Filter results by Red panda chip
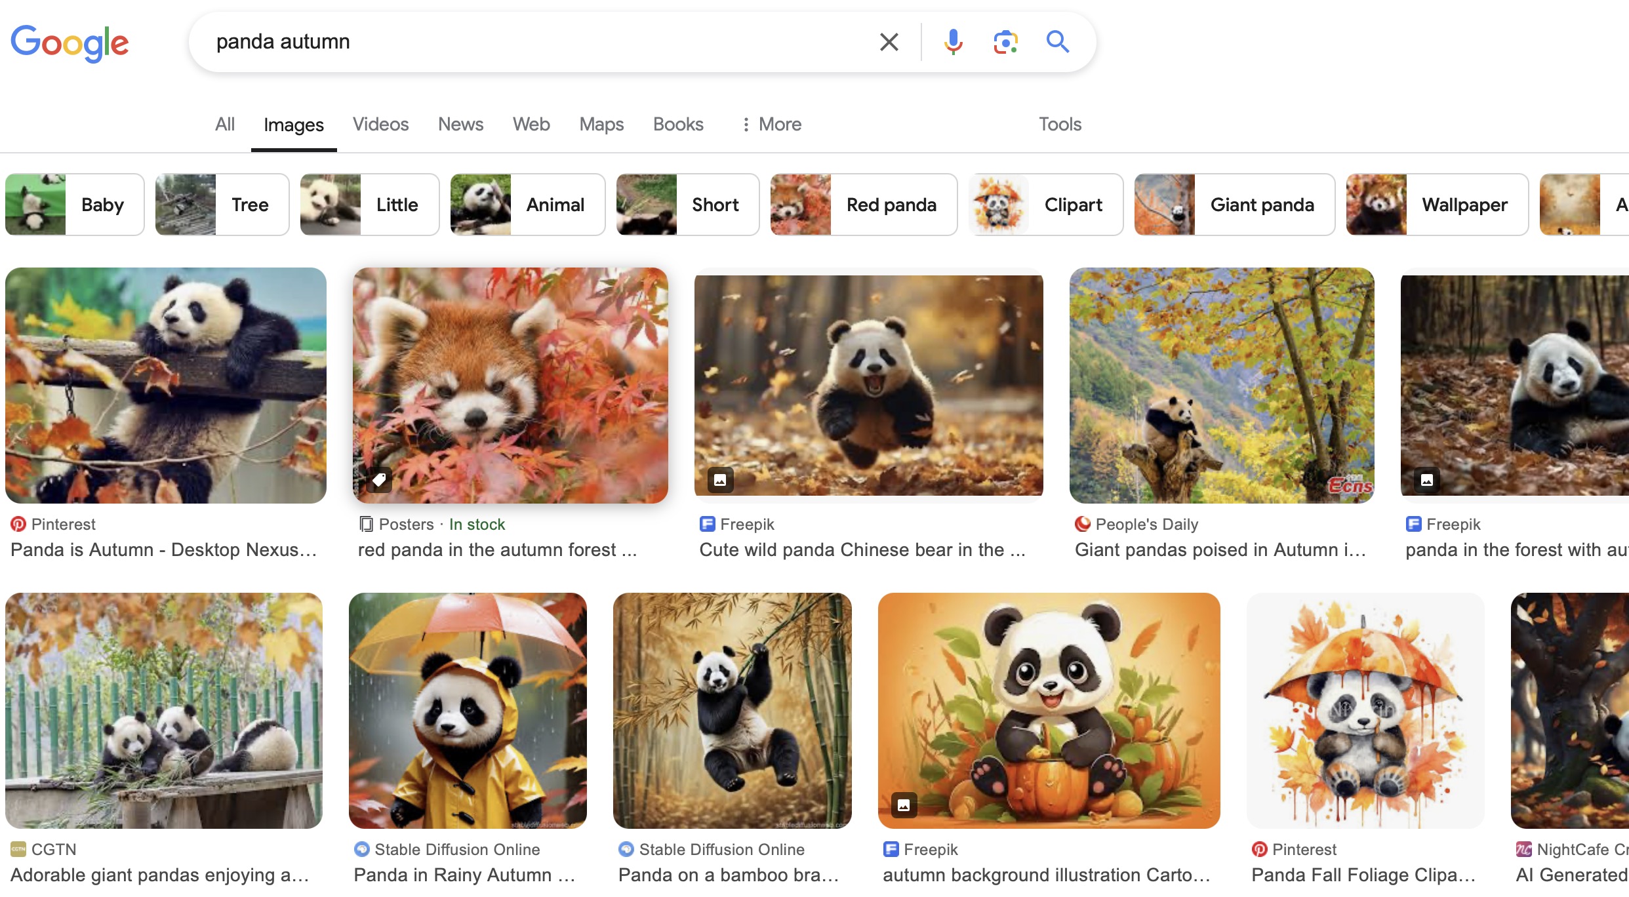This screenshot has height=897, width=1629. click(863, 205)
